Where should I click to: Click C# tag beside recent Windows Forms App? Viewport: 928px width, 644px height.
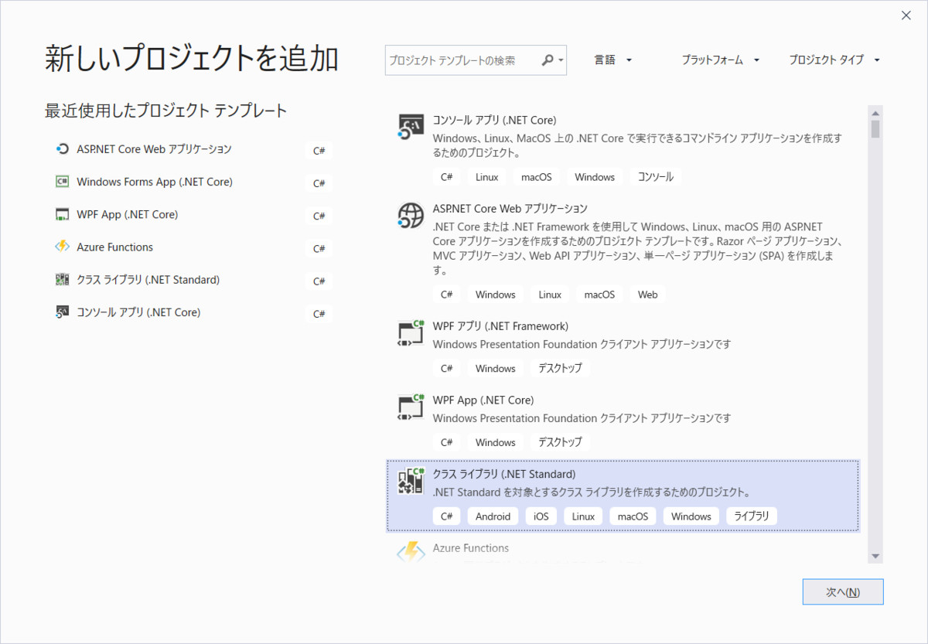click(x=319, y=183)
